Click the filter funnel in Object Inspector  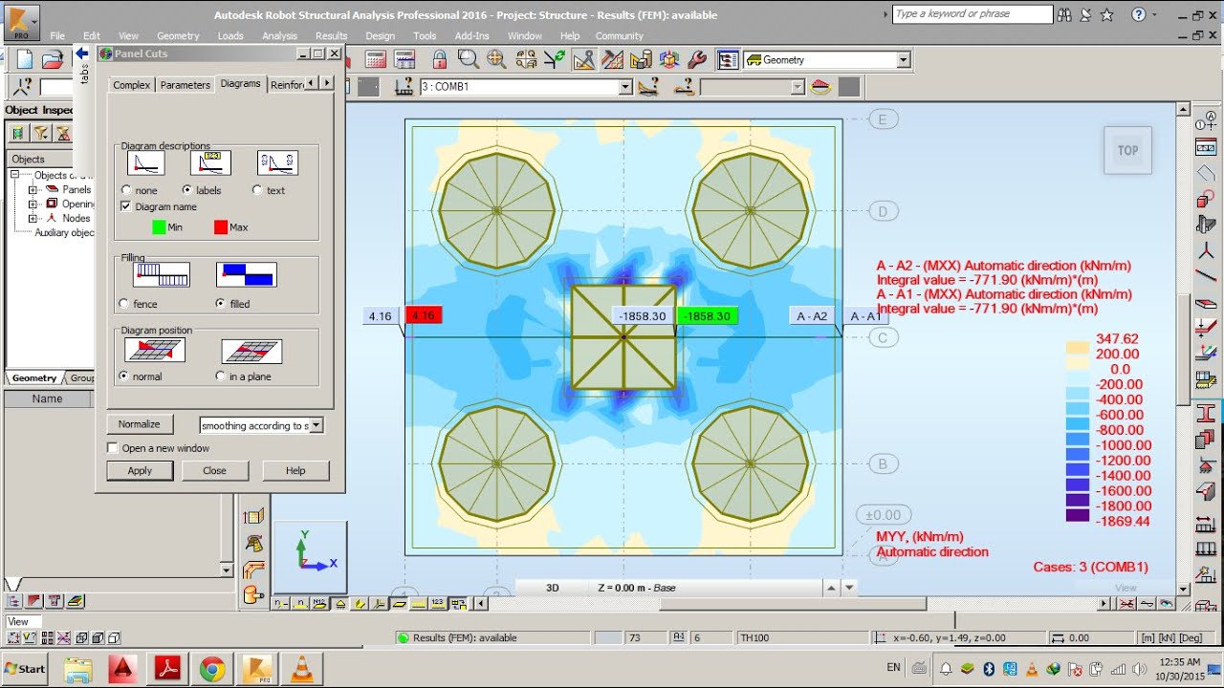point(41,134)
